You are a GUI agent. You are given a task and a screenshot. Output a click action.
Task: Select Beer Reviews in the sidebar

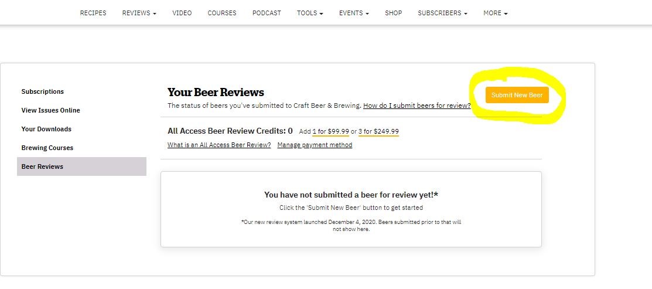click(x=81, y=166)
